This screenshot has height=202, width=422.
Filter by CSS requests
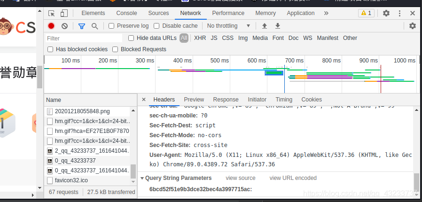click(x=228, y=38)
